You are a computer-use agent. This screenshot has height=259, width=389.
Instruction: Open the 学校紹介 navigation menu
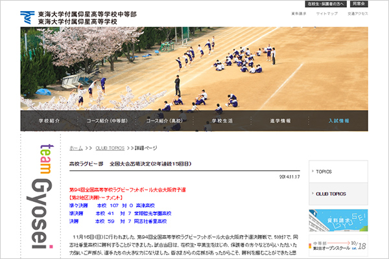(49, 120)
